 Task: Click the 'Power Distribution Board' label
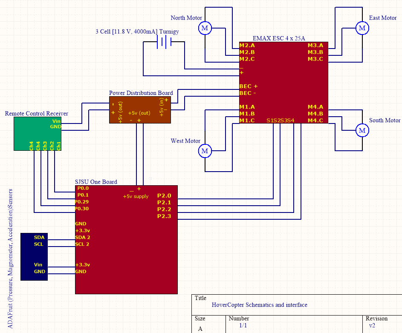141,93
